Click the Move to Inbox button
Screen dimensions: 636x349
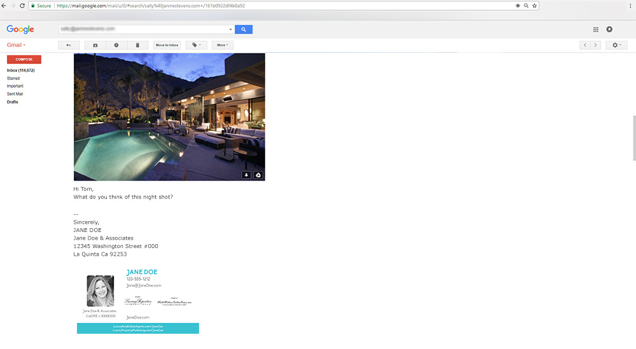(167, 45)
